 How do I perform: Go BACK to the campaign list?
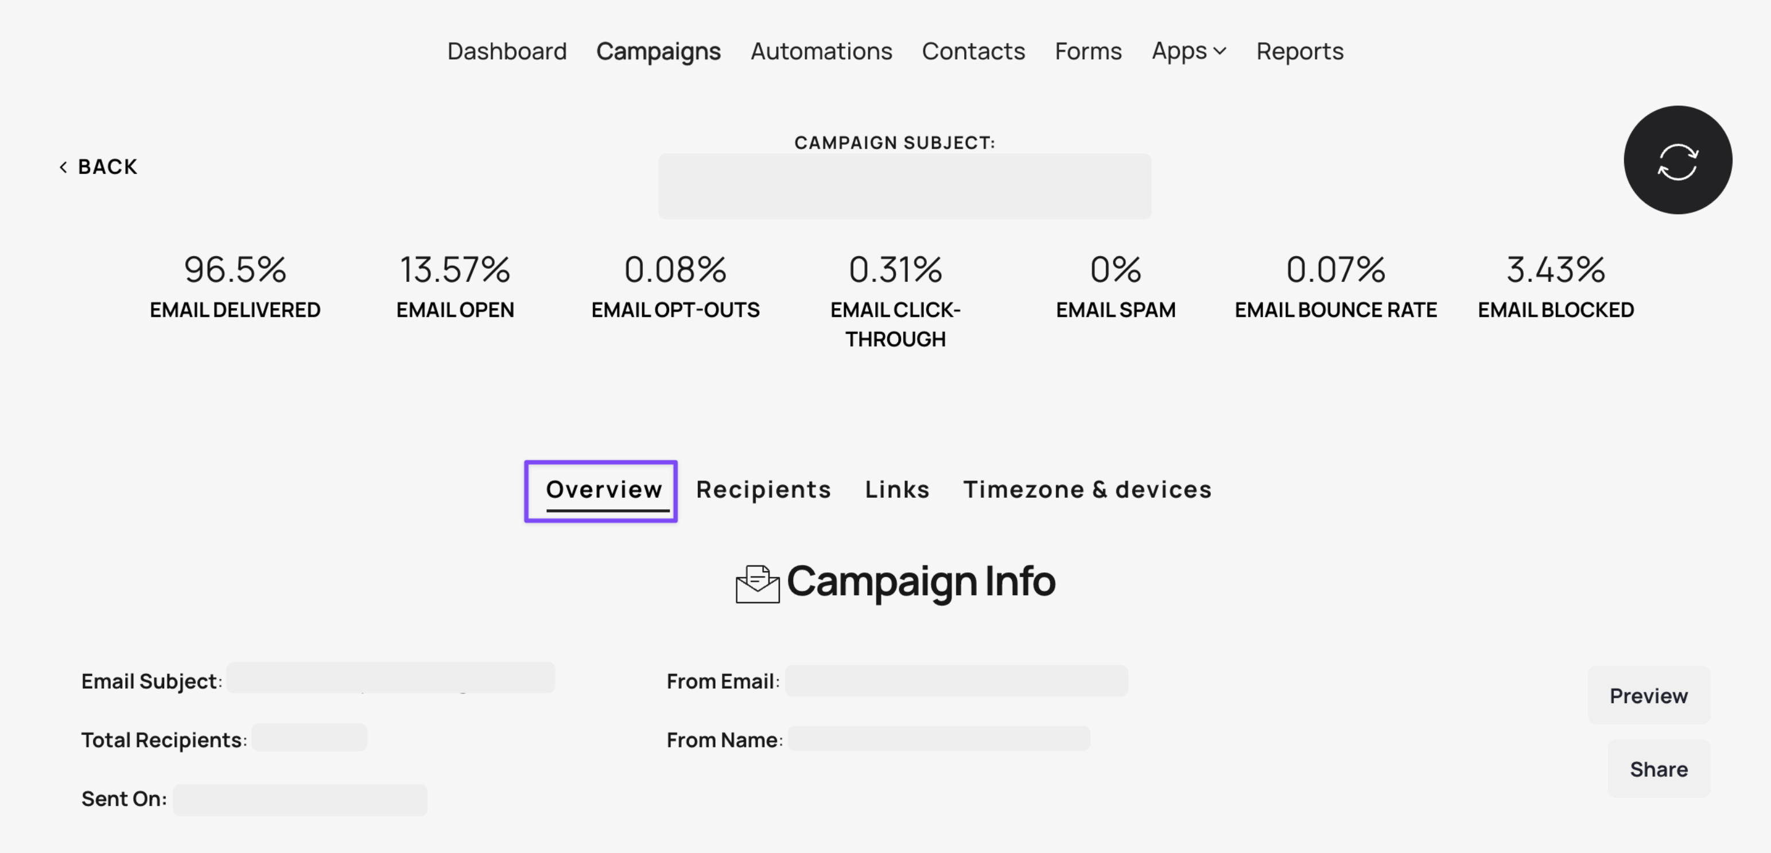[x=98, y=167]
